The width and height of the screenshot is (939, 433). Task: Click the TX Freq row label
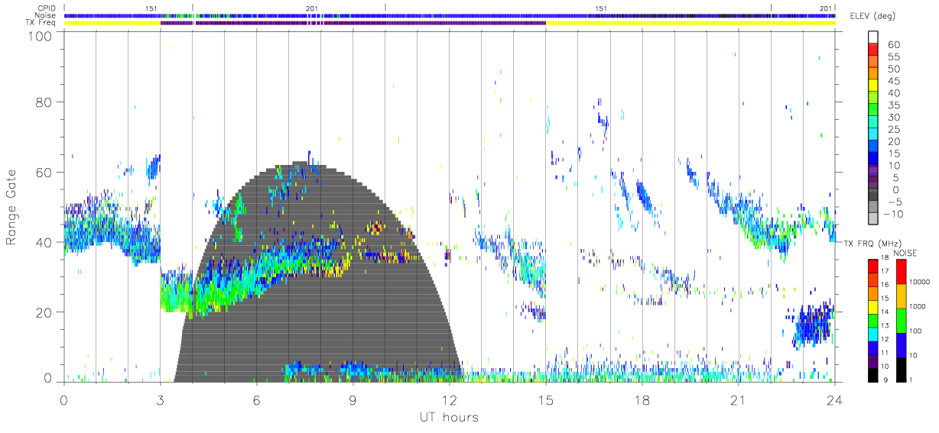pos(41,23)
